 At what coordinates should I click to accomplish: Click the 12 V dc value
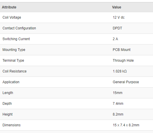coord(119,17)
